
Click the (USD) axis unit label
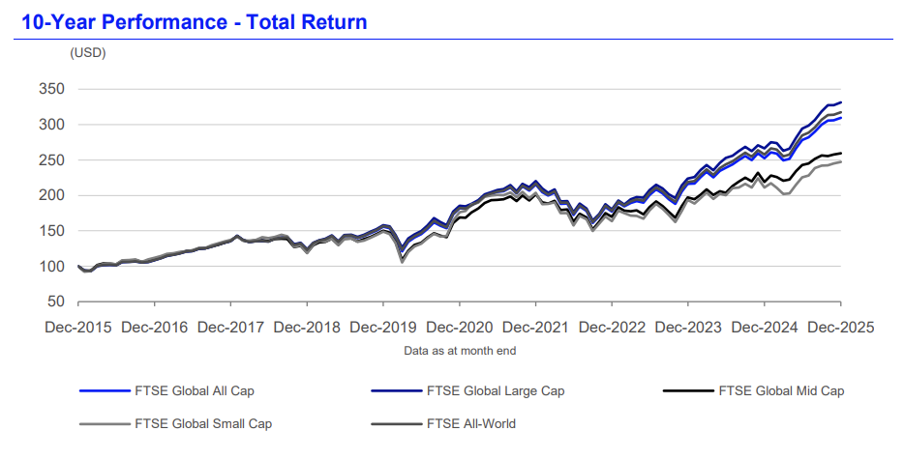click(88, 53)
